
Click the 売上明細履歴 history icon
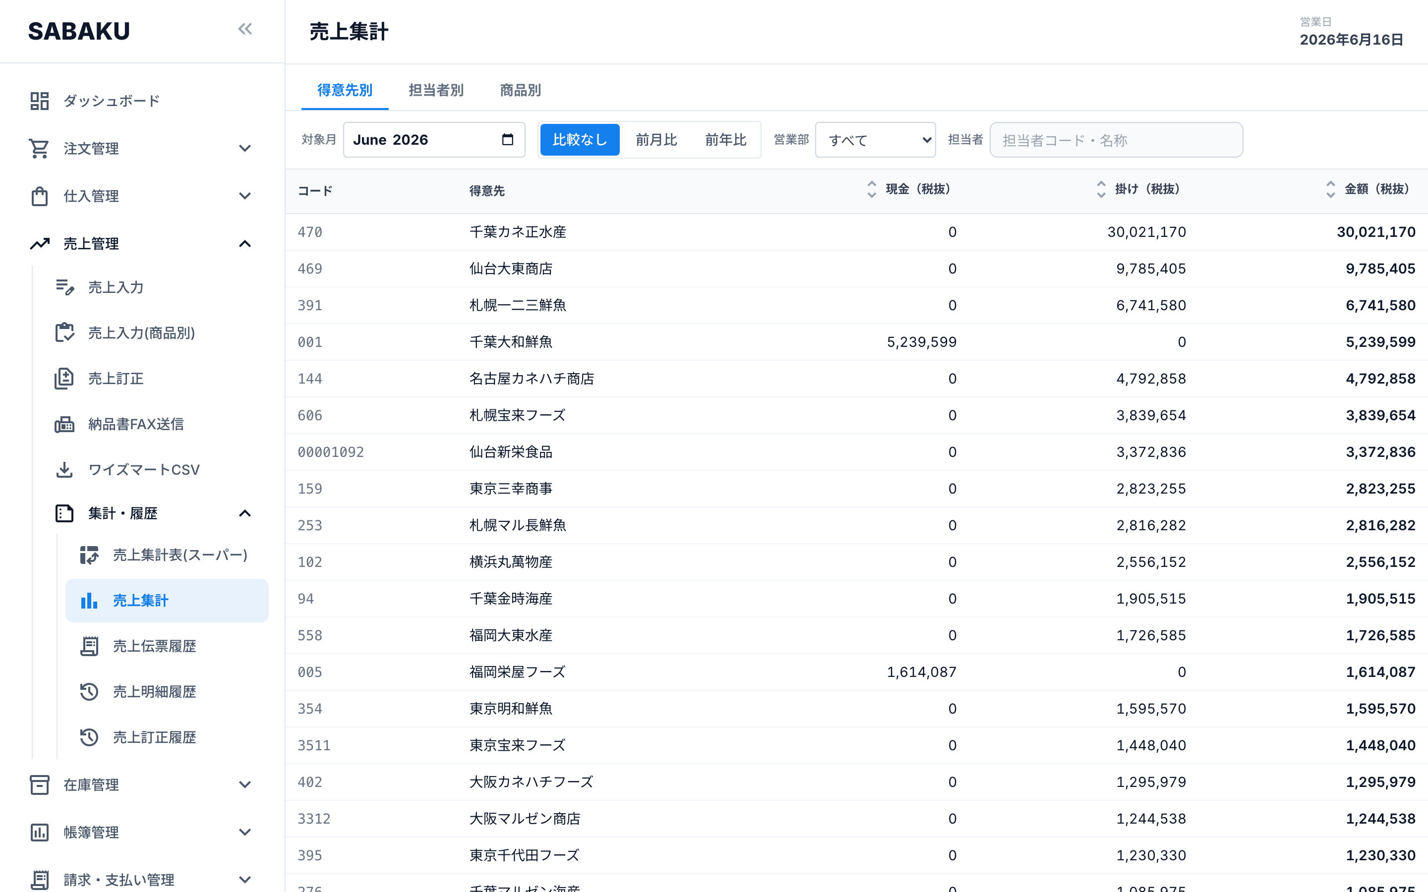(x=89, y=691)
